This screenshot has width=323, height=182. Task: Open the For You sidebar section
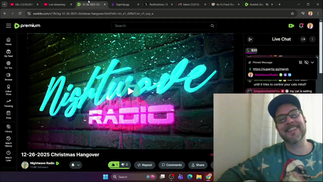[x=8, y=65]
